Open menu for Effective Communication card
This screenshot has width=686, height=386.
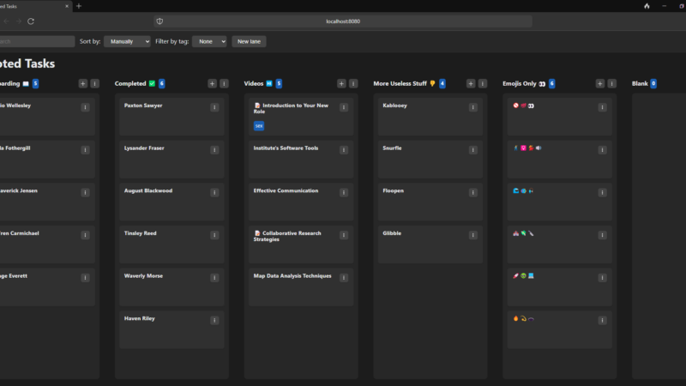pyautogui.click(x=344, y=192)
